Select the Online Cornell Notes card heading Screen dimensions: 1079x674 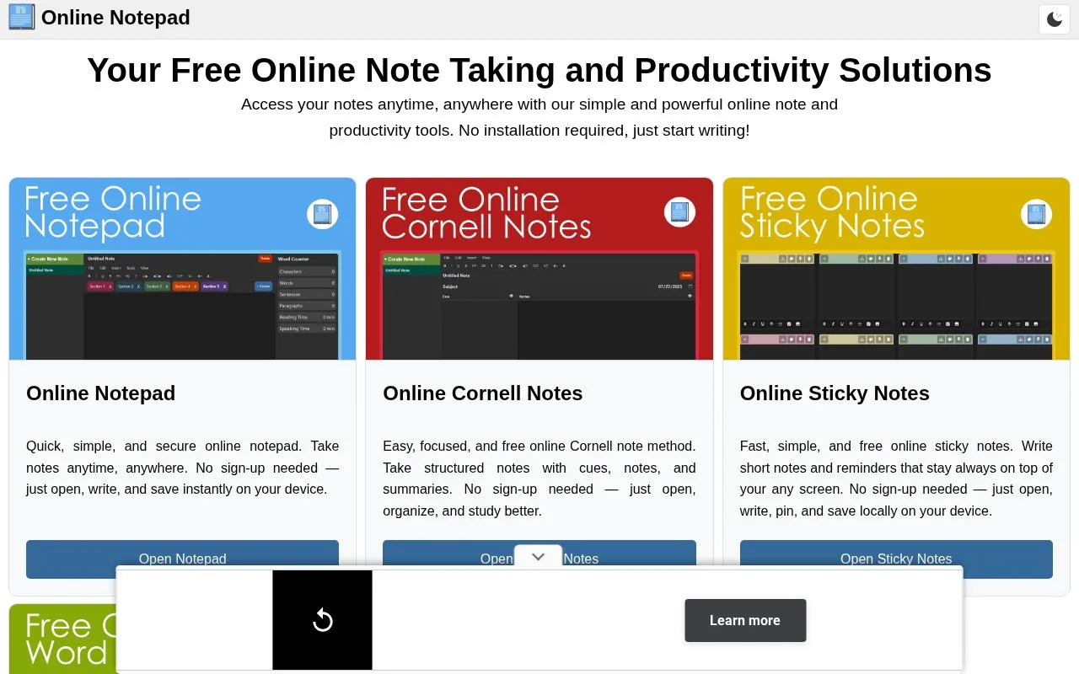point(482,393)
